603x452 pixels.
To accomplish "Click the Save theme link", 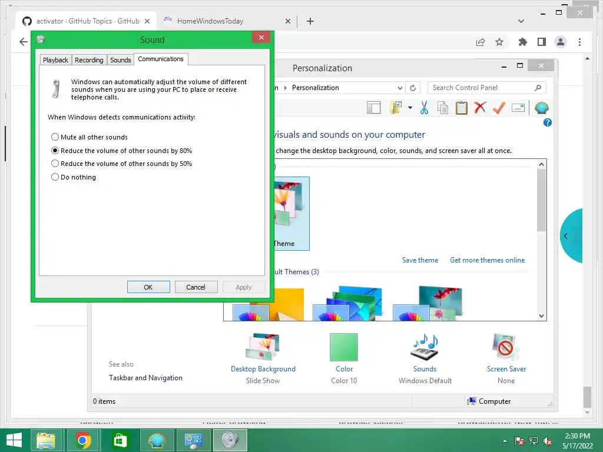I will point(420,260).
